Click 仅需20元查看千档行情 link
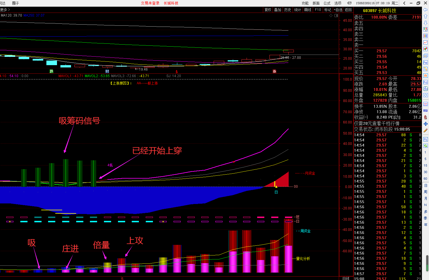Image resolution: width=429 pixels, height=280 pixels. pyautogui.click(x=377, y=123)
